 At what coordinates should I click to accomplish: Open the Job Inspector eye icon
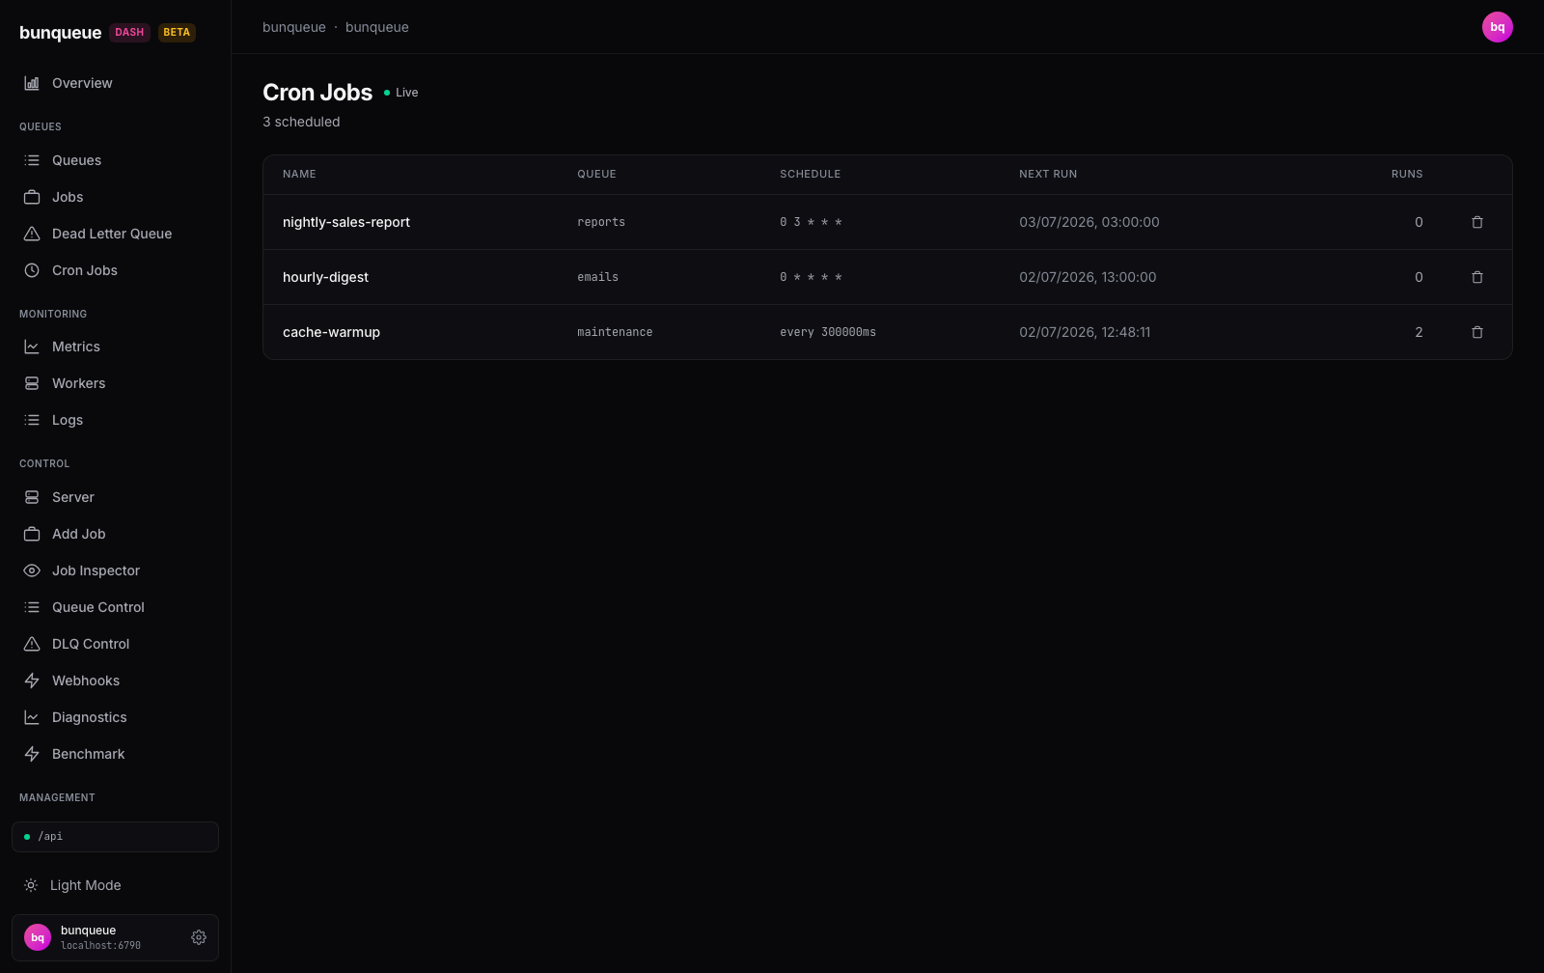[32, 570]
